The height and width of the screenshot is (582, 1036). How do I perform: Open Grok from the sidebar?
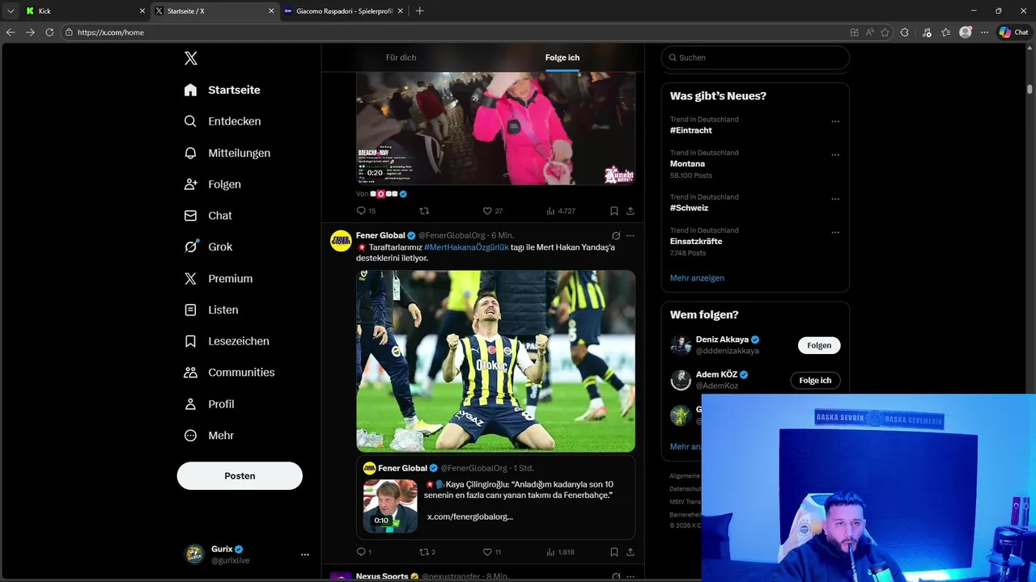pos(208,247)
